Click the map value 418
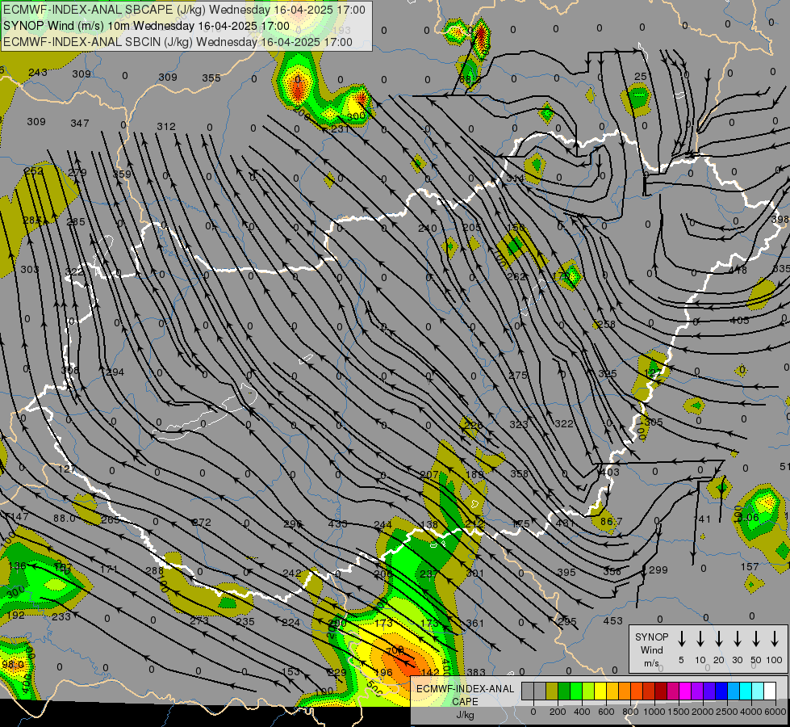 (x=738, y=271)
